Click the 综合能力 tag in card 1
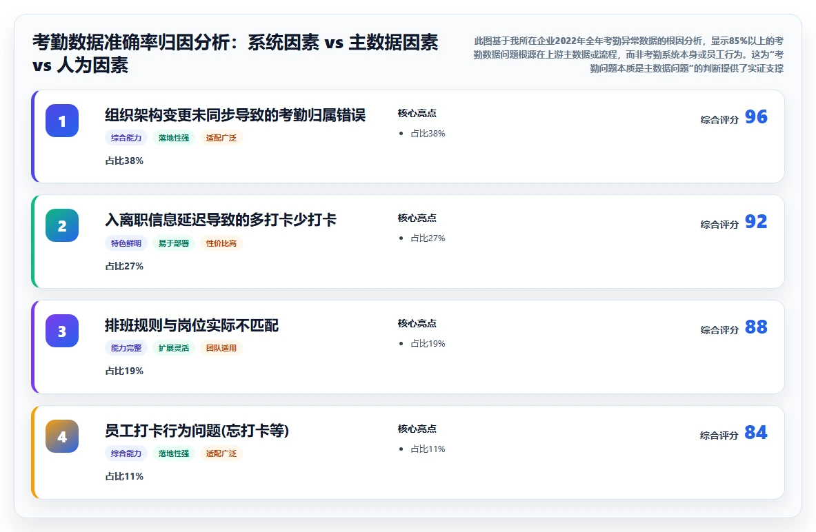 pyautogui.click(x=126, y=138)
